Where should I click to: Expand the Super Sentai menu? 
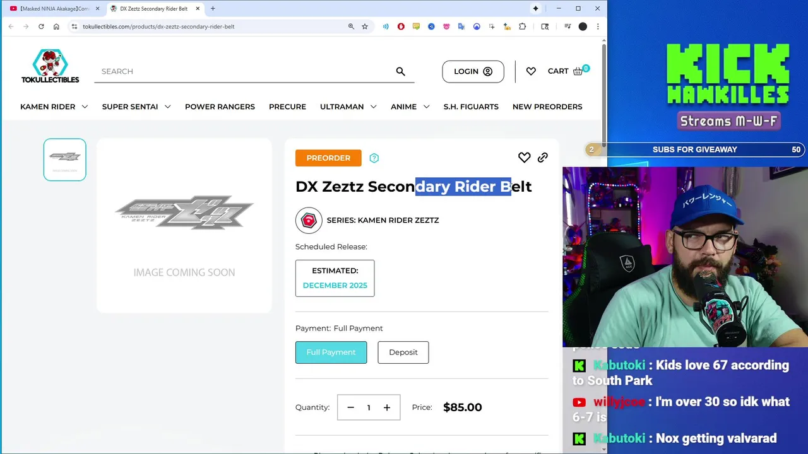point(136,107)
